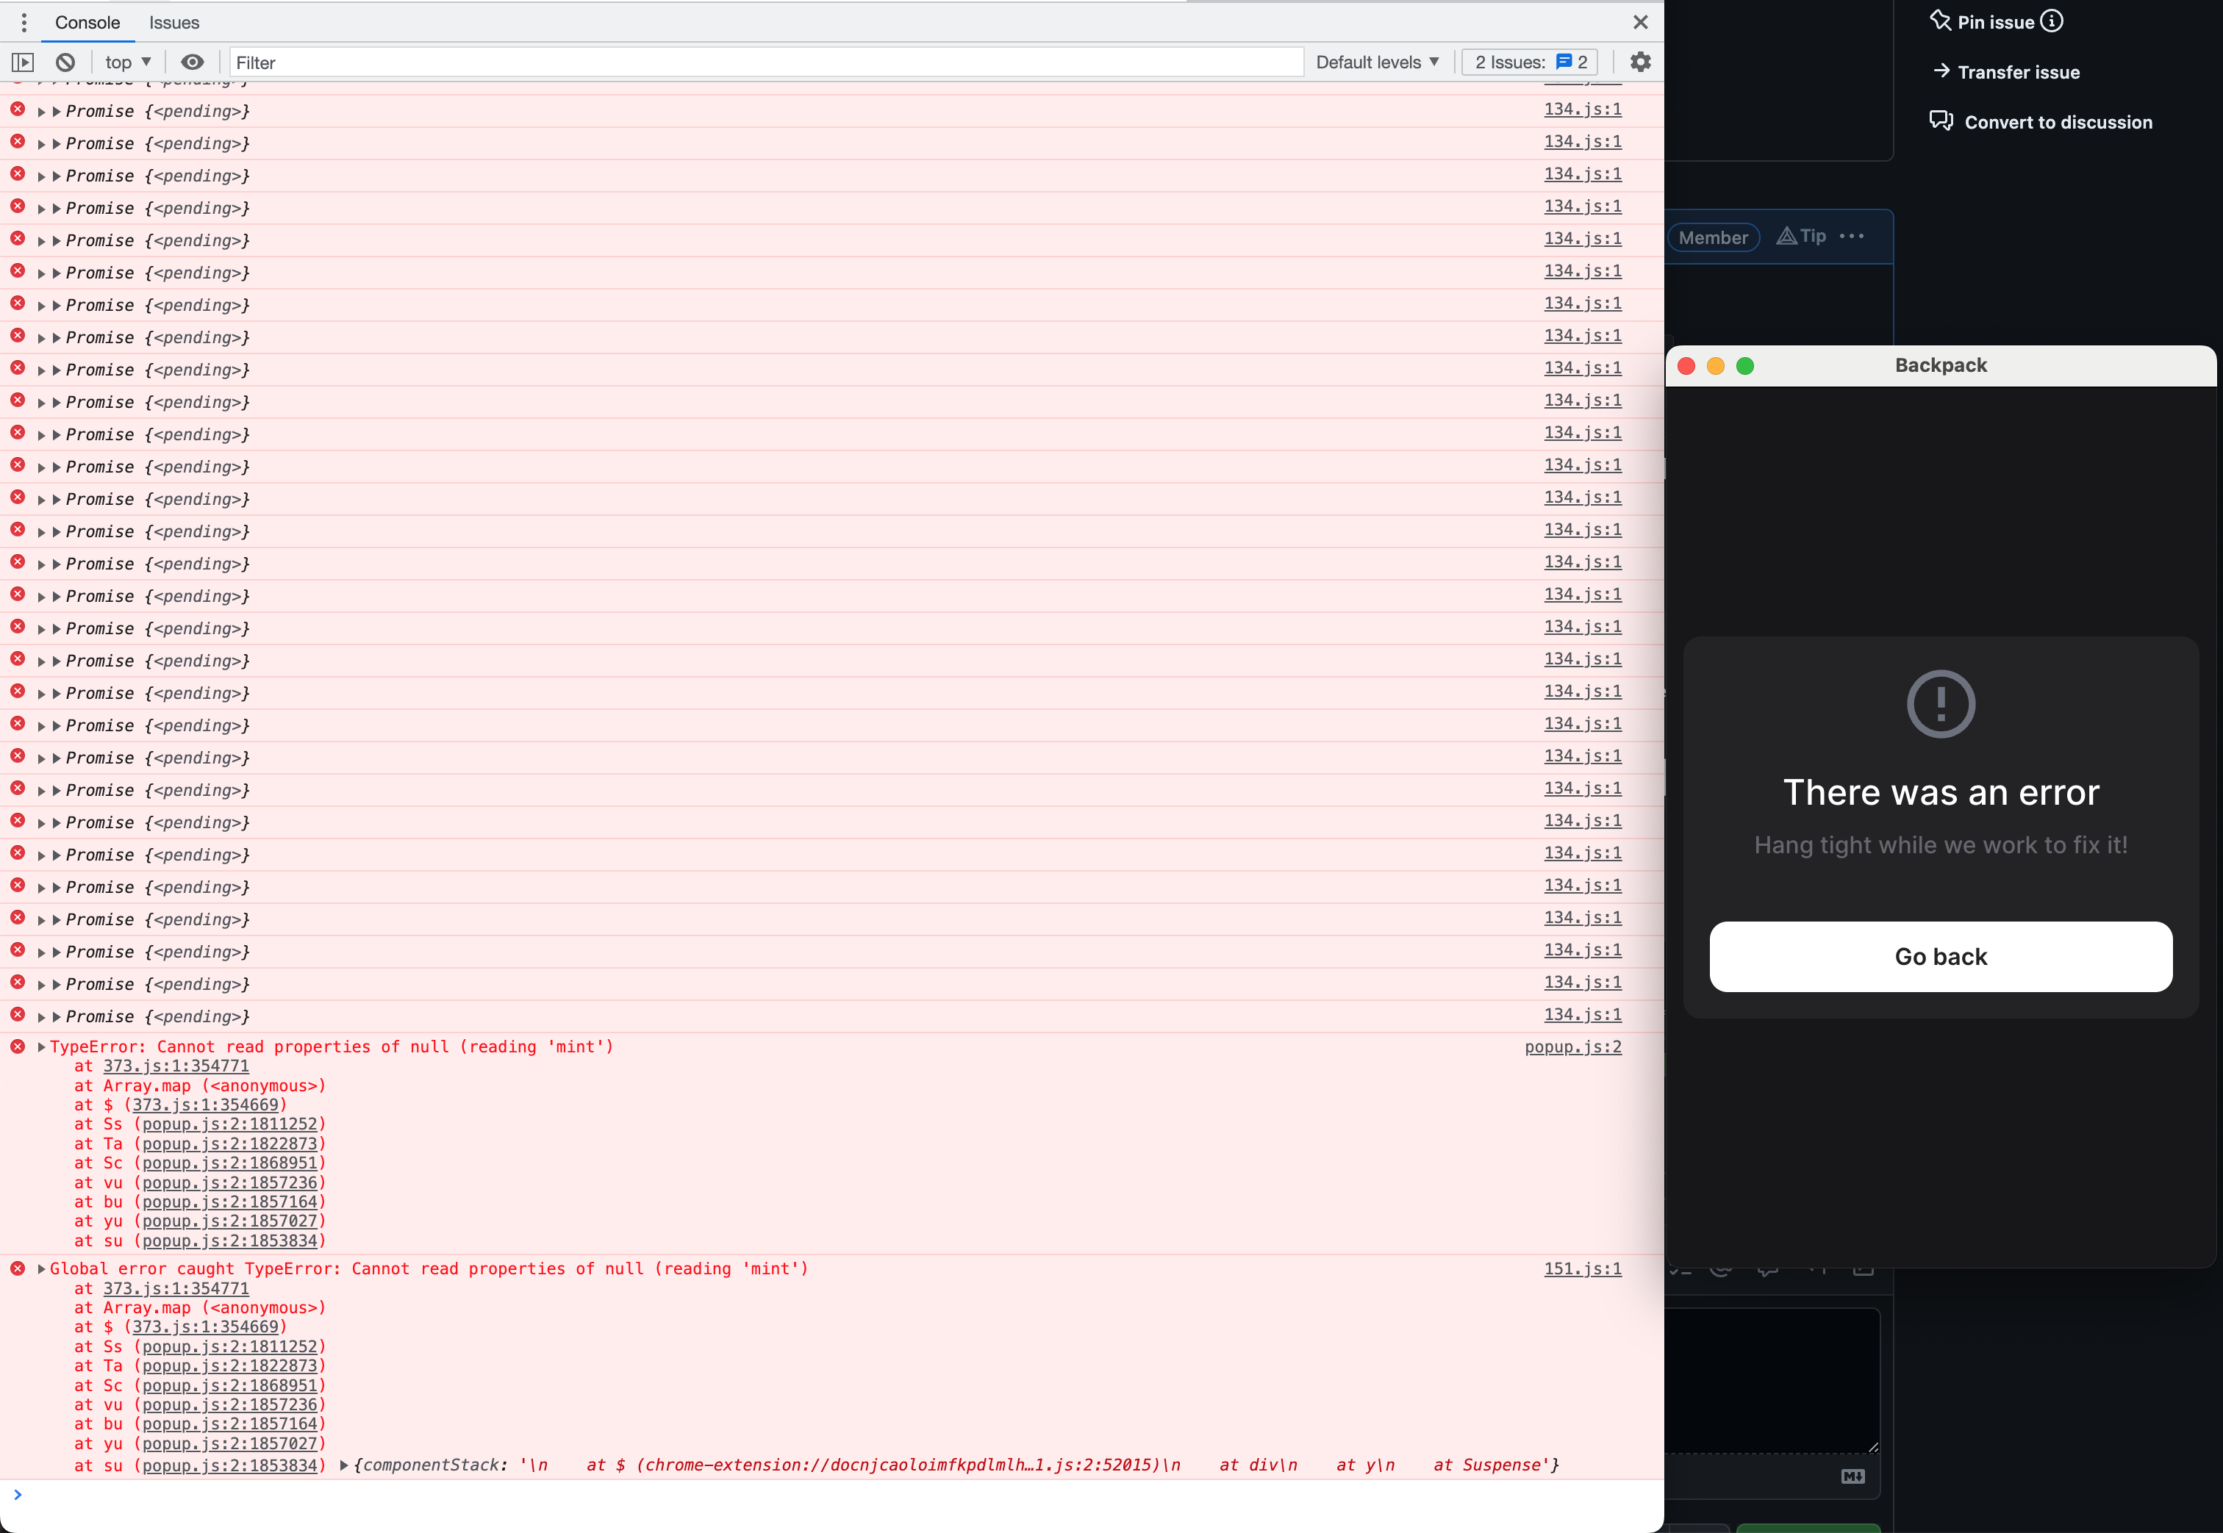
Task: Expand the componentStack object
Action: coord(346,1465)
